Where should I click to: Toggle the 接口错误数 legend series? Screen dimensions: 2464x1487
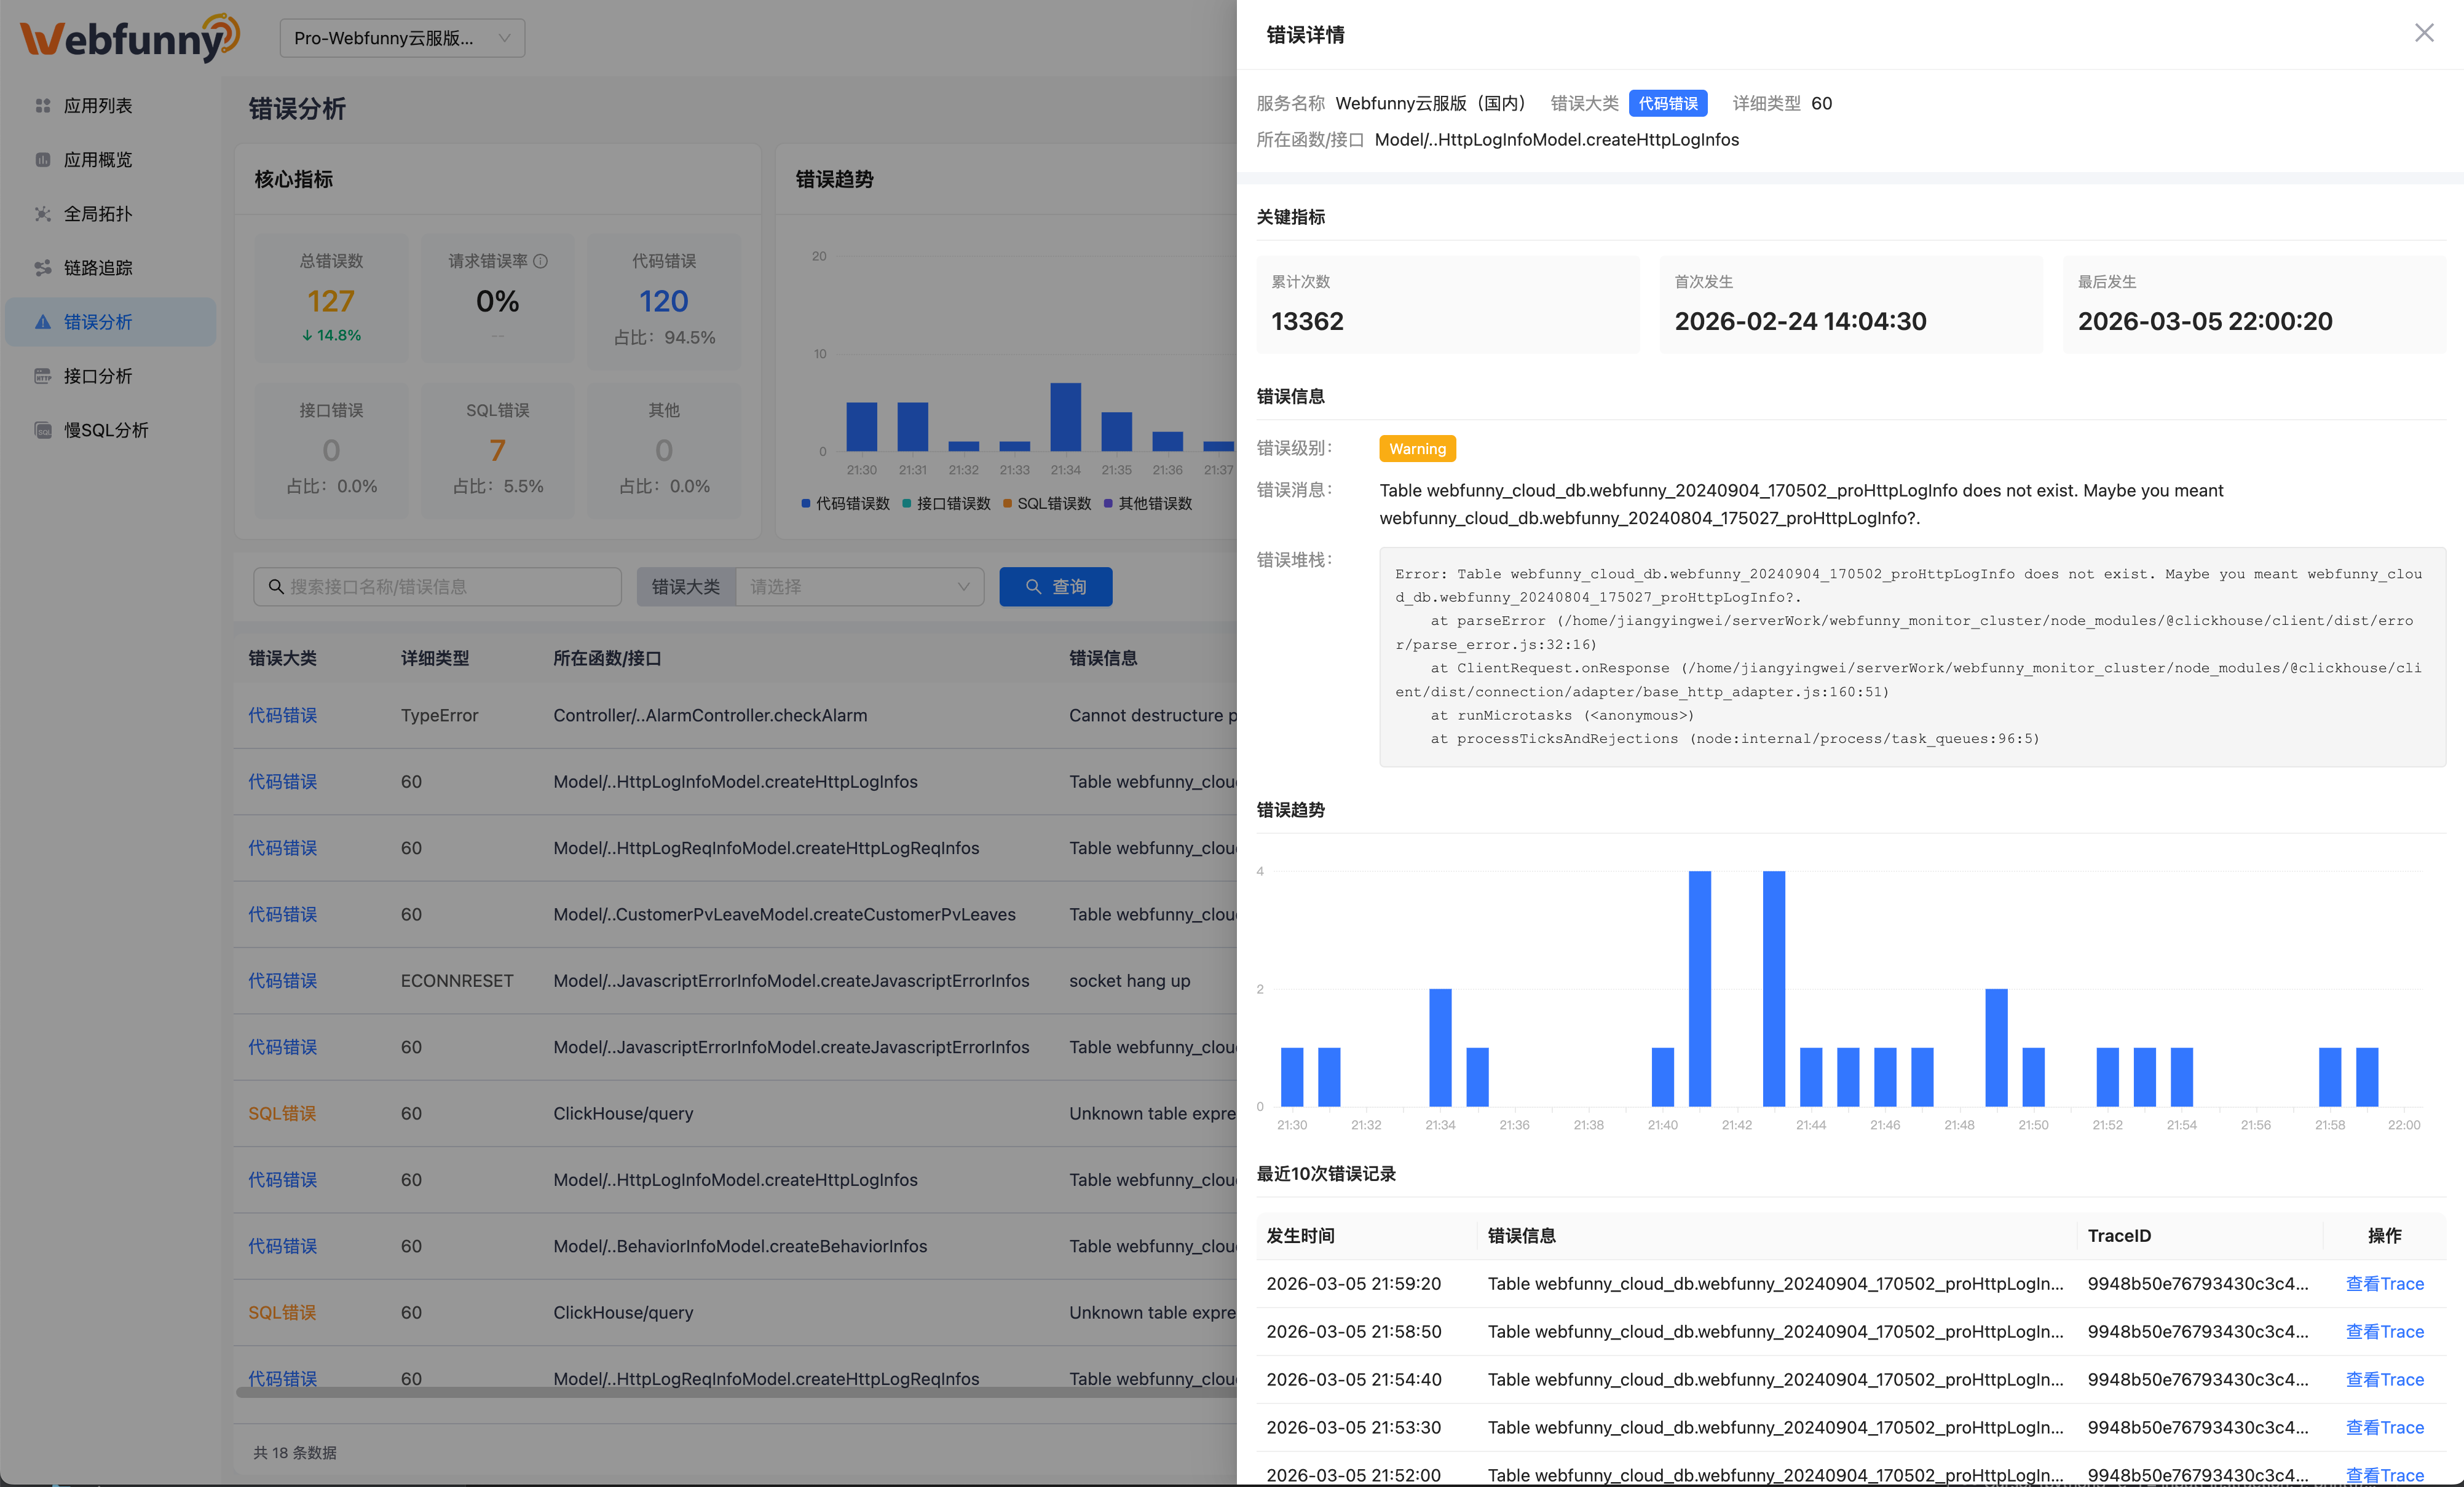pos(946,504)
